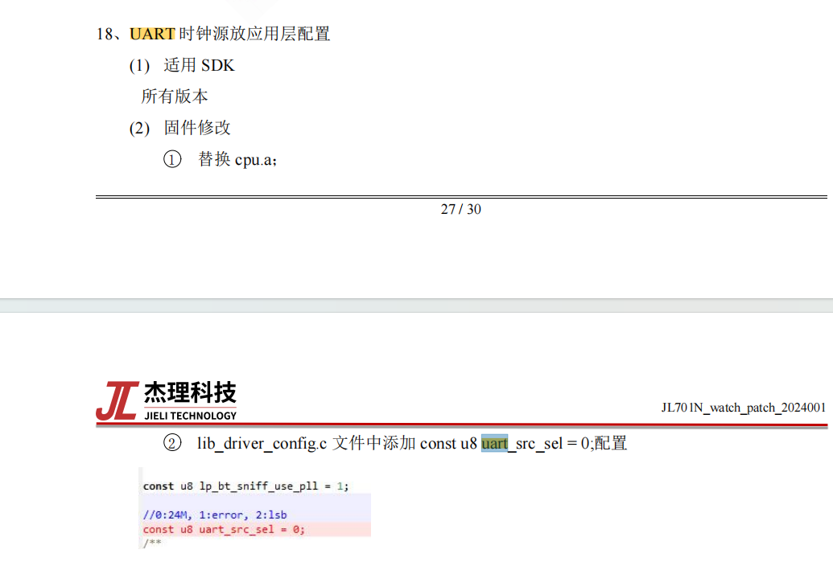Select the line (1) 适用 SDK
This screenshot has width=833, height=562.
[182, 65]
